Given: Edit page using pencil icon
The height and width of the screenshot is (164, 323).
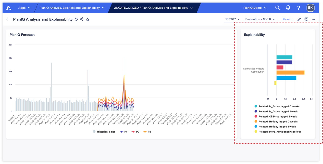Looking at the screenshot, I should (299, 19).
